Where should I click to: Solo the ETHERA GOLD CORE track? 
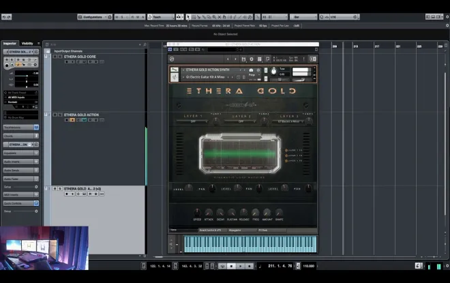coord(60,57)
